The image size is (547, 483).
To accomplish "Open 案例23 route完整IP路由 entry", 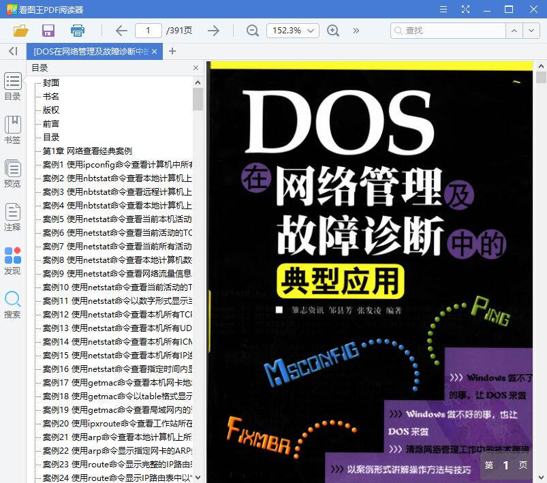I will coord(117,465).
